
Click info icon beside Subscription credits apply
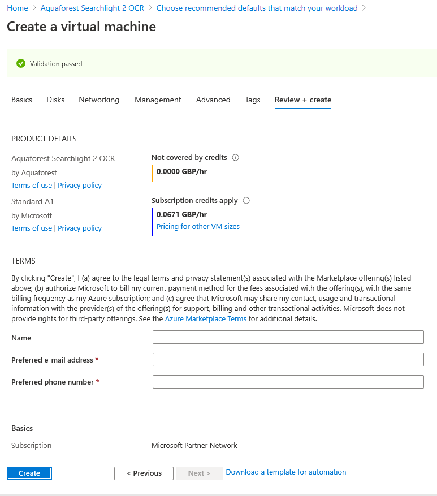pos(246,201)
